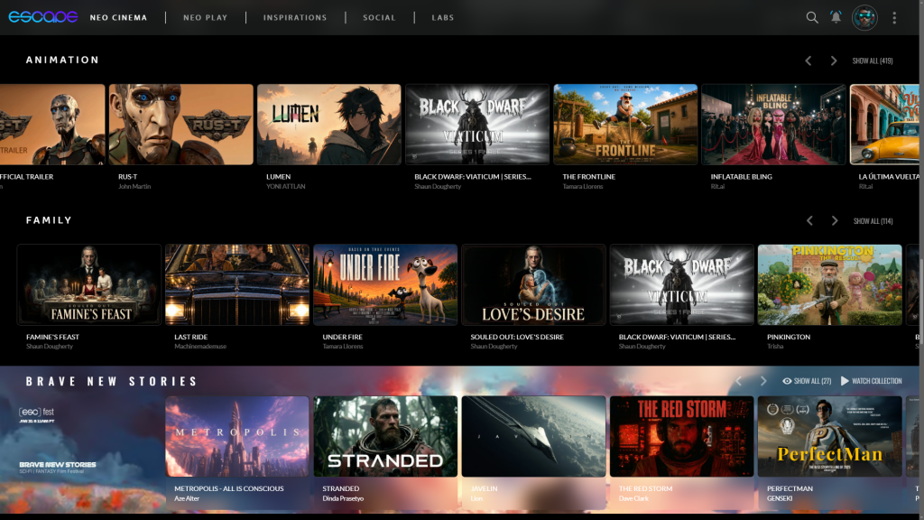This screenshot has width=924, height=520.
Task: Show all 27 Brave New Stories titles
Action: point(806,381)
